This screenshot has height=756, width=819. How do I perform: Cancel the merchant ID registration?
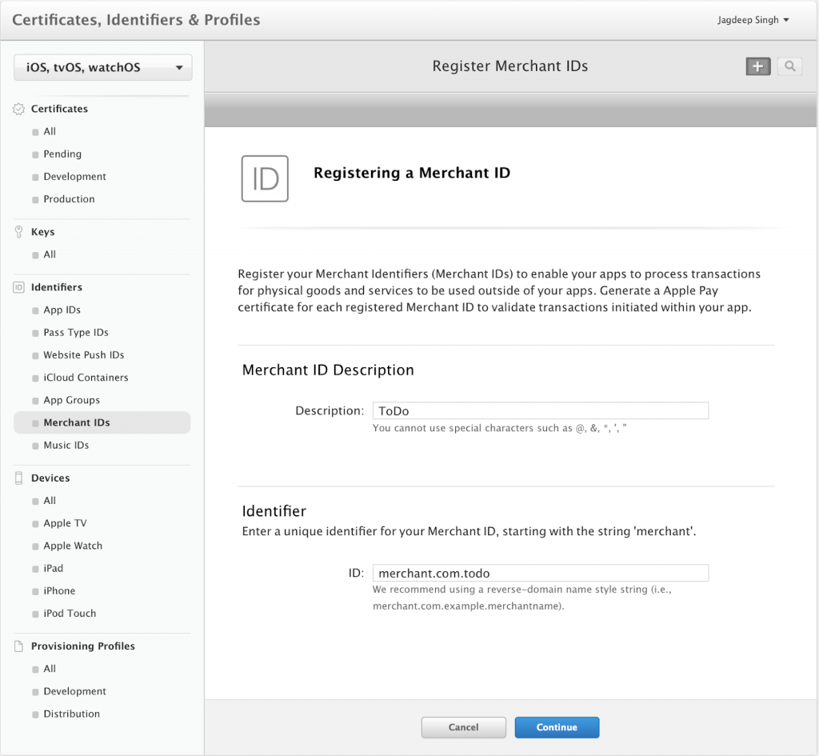463,727
